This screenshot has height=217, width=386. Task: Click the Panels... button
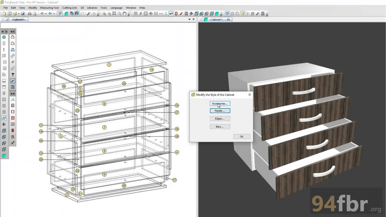220,111
